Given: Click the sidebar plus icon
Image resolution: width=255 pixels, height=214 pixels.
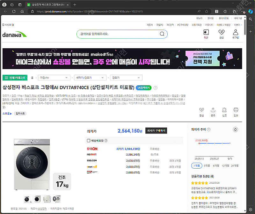Looking at the screenshot, I should pos(251,31).
